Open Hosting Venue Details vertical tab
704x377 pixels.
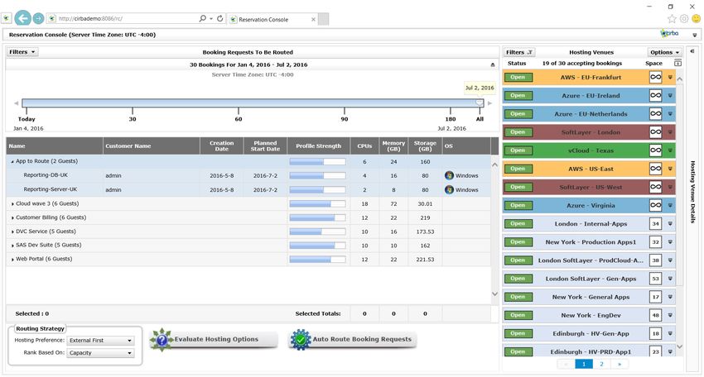692,192
